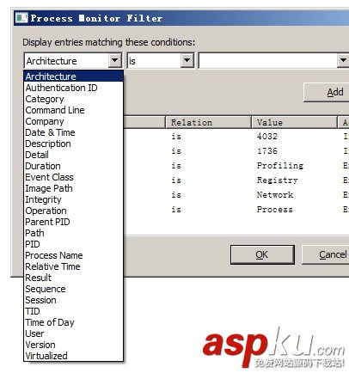Screen dimensions: 349x373
Task: Select Image Path option
Action: click(x=73, y=188)
